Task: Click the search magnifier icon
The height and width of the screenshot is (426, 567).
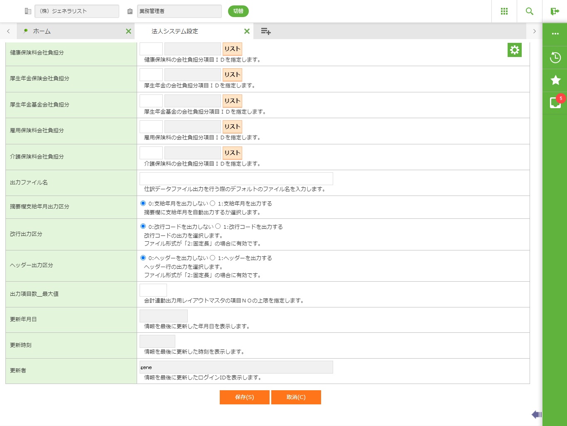Action: tap(529, 11)
